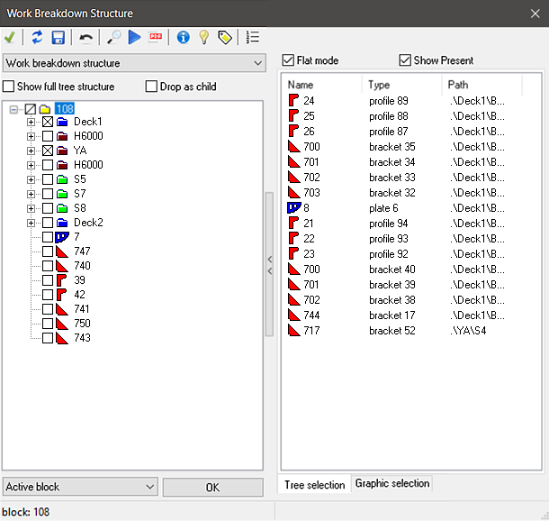This screenshot has height=521, width=549.
Task: Open the blue info icon
Action: point(184,37)
